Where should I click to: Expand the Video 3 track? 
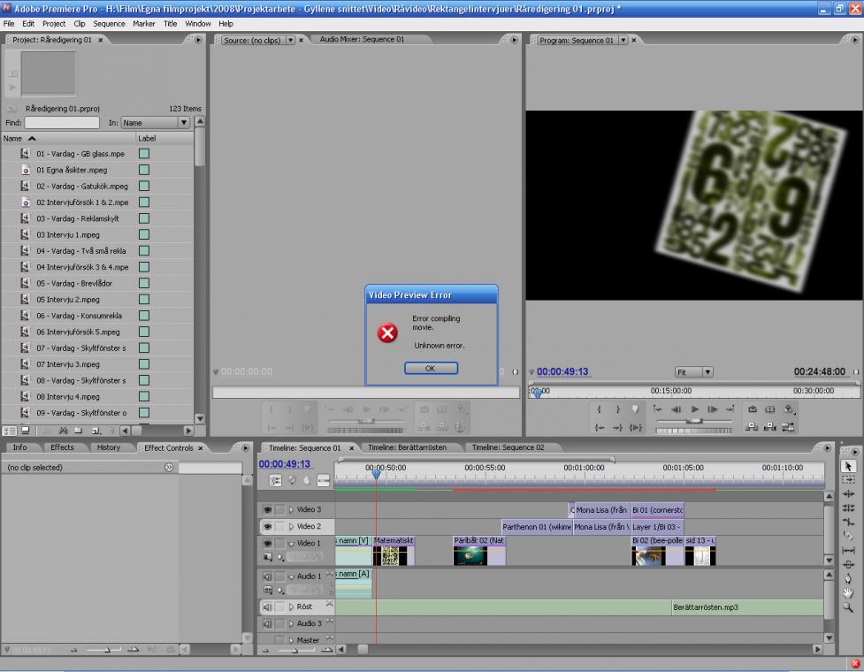[290, 510]
